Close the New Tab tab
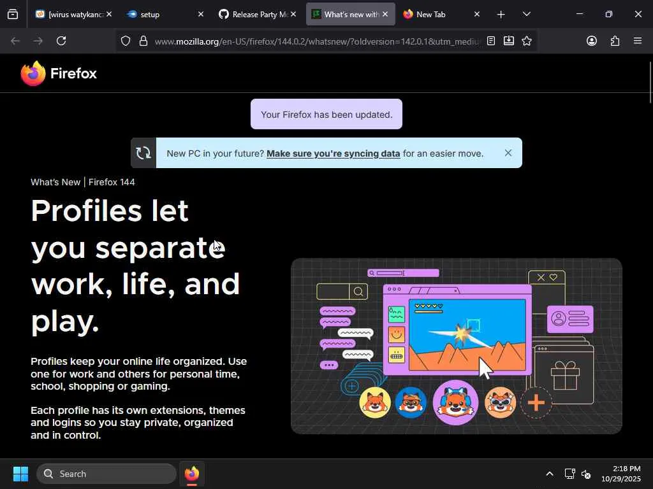This screenshot has width=653, height=489. pos(477,14)
